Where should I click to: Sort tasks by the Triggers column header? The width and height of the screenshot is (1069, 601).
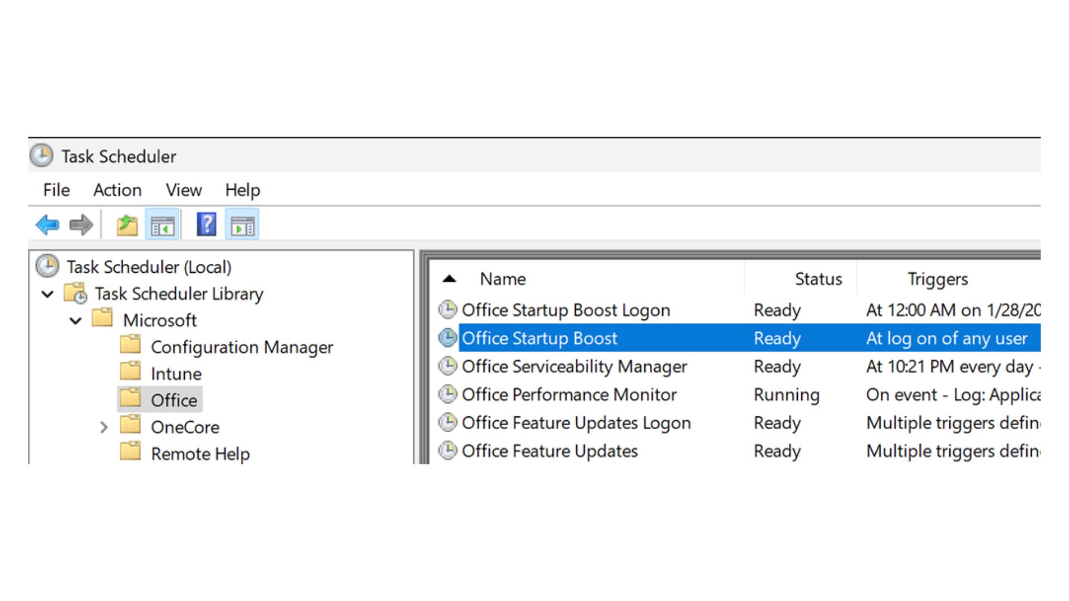click(x=938, y=279)
